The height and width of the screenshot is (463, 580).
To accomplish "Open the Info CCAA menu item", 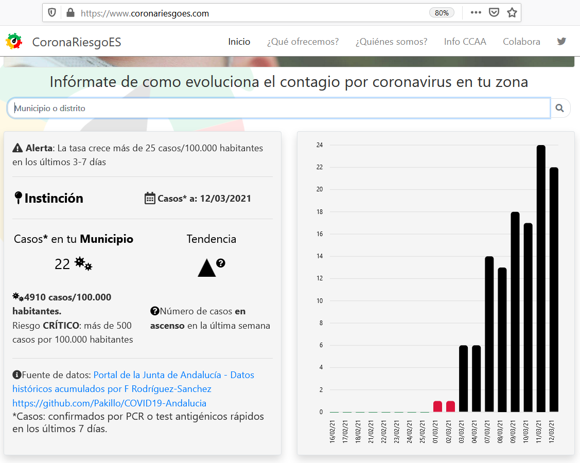I will tap(465, 42).
